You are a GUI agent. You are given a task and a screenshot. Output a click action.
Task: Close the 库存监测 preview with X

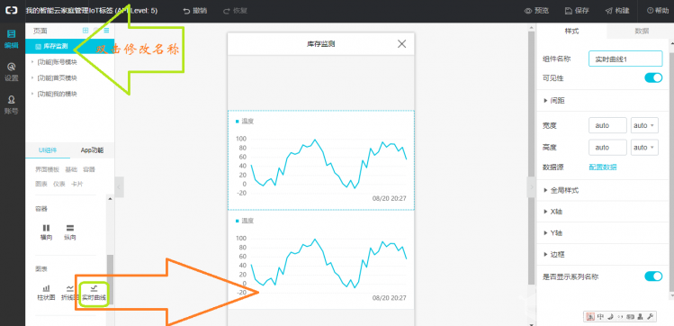point(401,44)
